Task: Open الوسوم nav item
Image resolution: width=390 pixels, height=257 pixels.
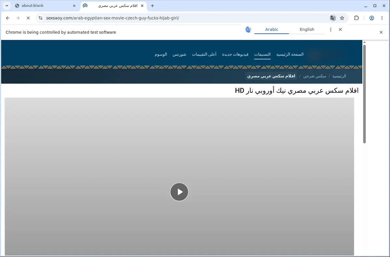Action: coord(161,54)
